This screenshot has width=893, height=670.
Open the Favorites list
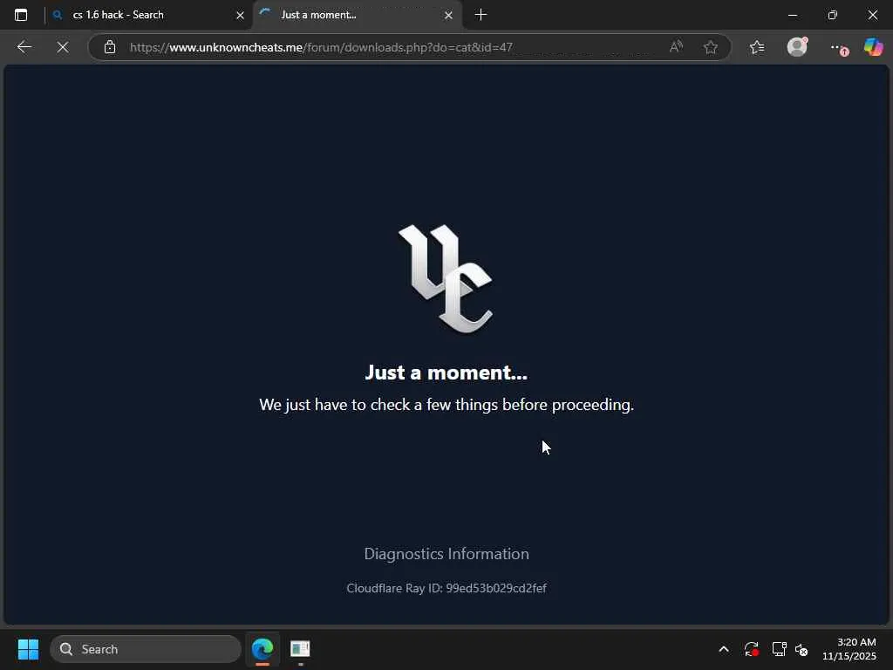point(757,47)
